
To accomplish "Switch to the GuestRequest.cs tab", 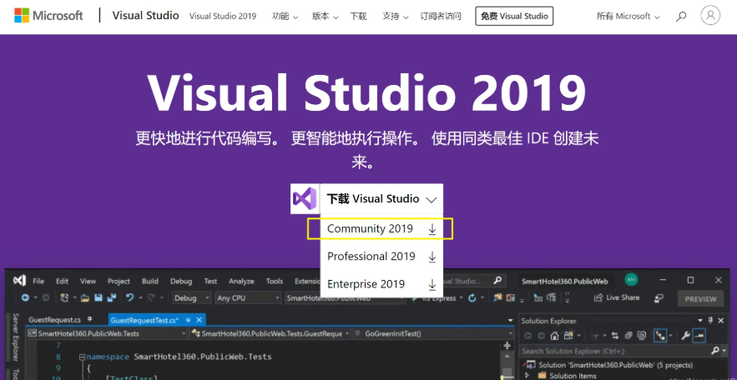I will point(54,320).
